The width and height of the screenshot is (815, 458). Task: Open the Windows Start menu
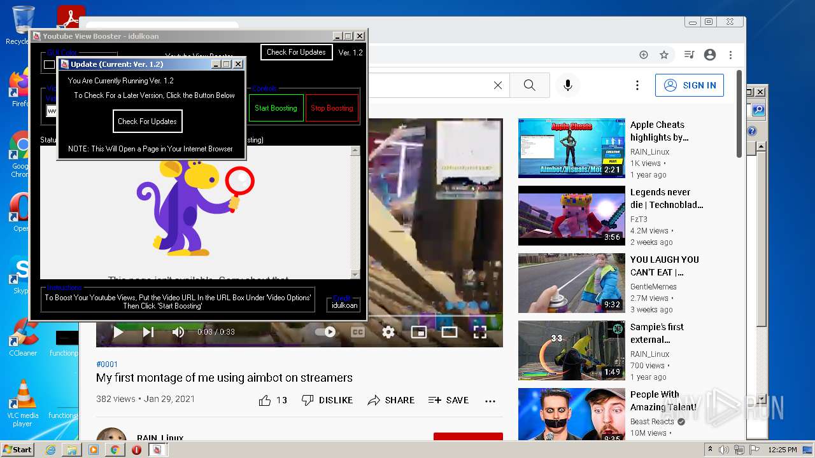click(18, 449)
